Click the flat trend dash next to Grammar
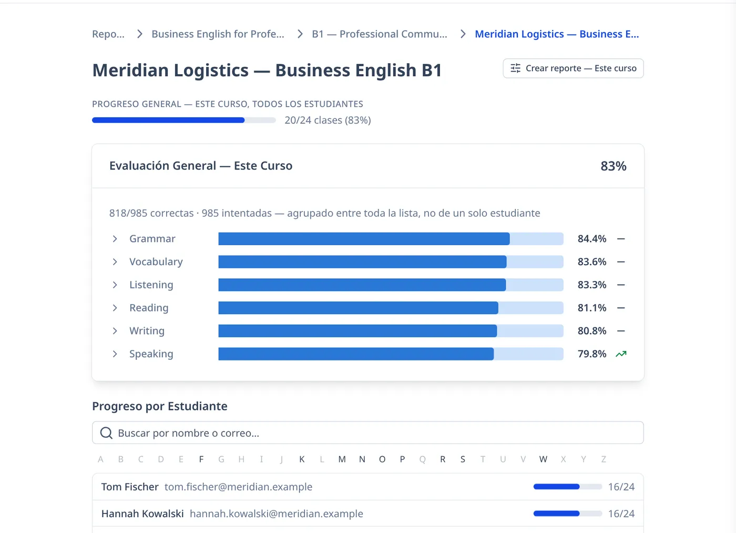736x533 pixels. tap(621, 239)
